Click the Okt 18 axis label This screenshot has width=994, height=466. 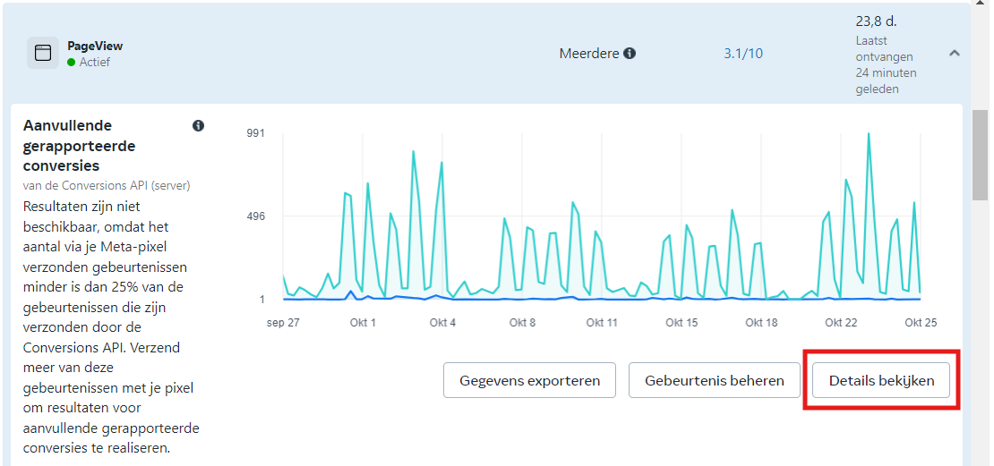(761, 322)
